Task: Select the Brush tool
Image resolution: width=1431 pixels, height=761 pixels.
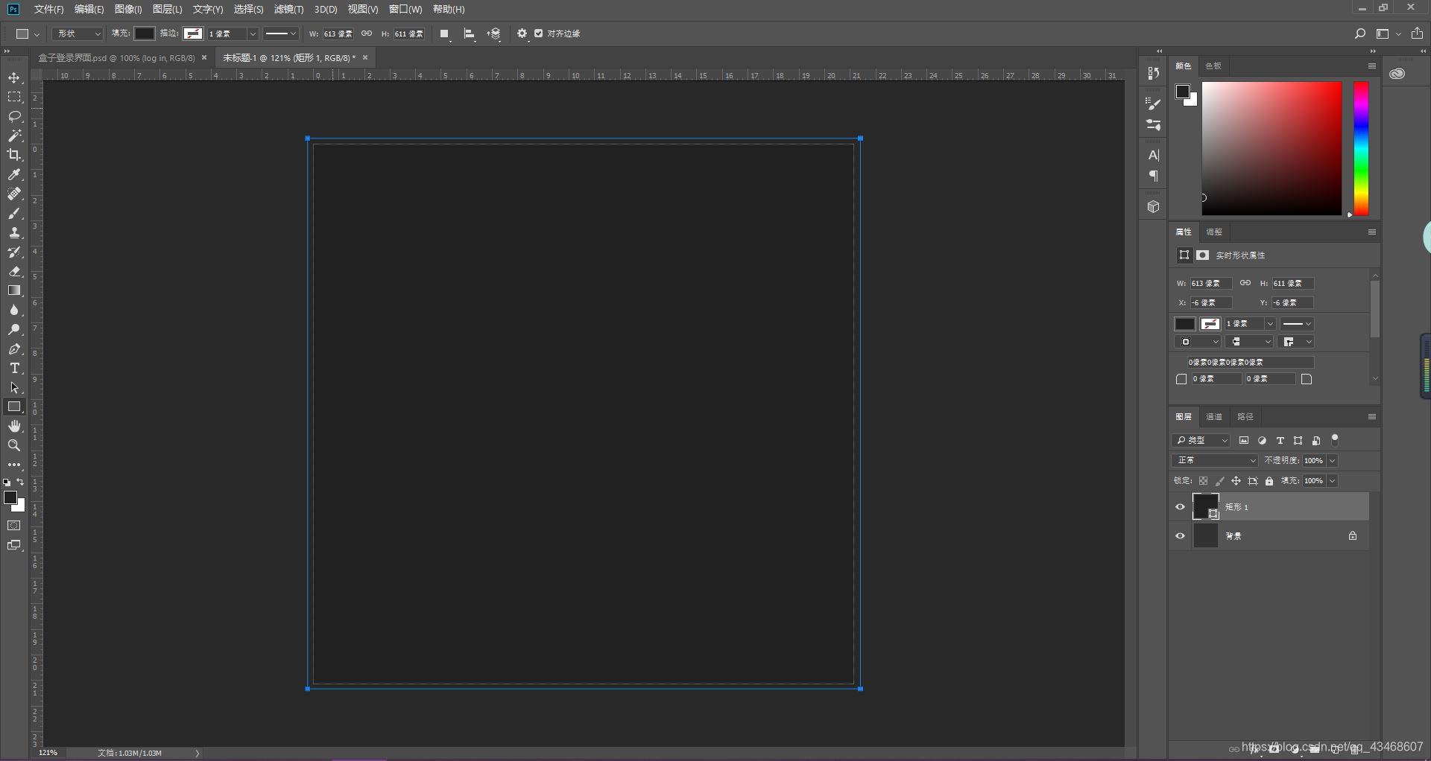Action: [x=14, y=214]
